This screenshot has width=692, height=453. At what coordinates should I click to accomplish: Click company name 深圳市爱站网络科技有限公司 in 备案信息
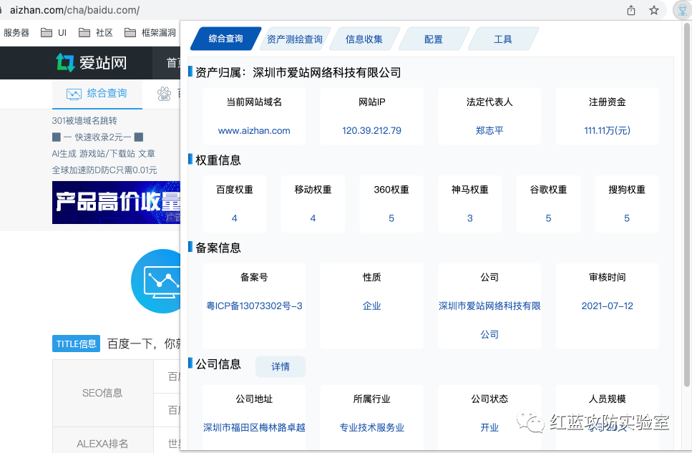coord(489,320)
